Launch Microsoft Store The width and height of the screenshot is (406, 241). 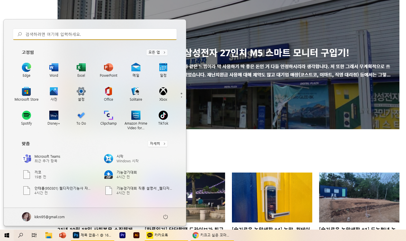click(26, 94)
